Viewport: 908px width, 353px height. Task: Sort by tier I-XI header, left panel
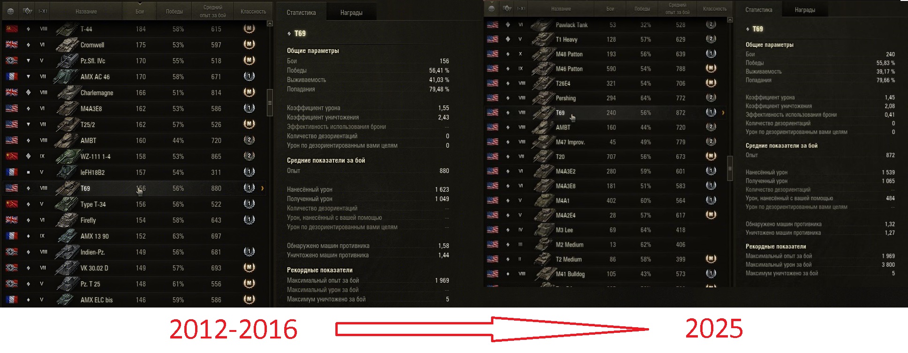point(43,11)
